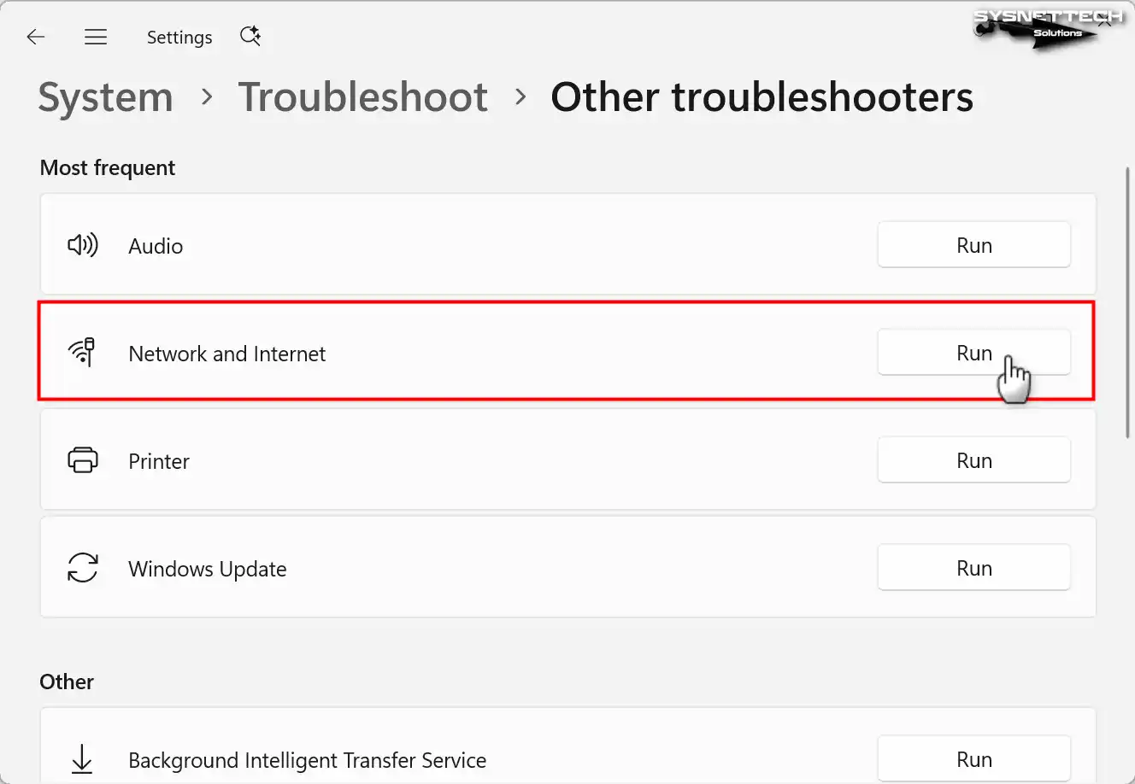Go to System in breadcrumb
The image size is (1135, 784).
point(106,97)
